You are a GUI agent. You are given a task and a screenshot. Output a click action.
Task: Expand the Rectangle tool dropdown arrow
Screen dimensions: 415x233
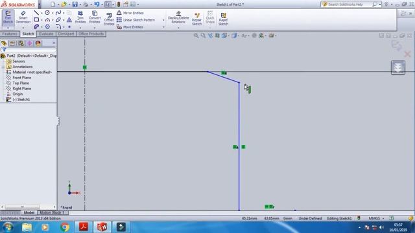41,20
